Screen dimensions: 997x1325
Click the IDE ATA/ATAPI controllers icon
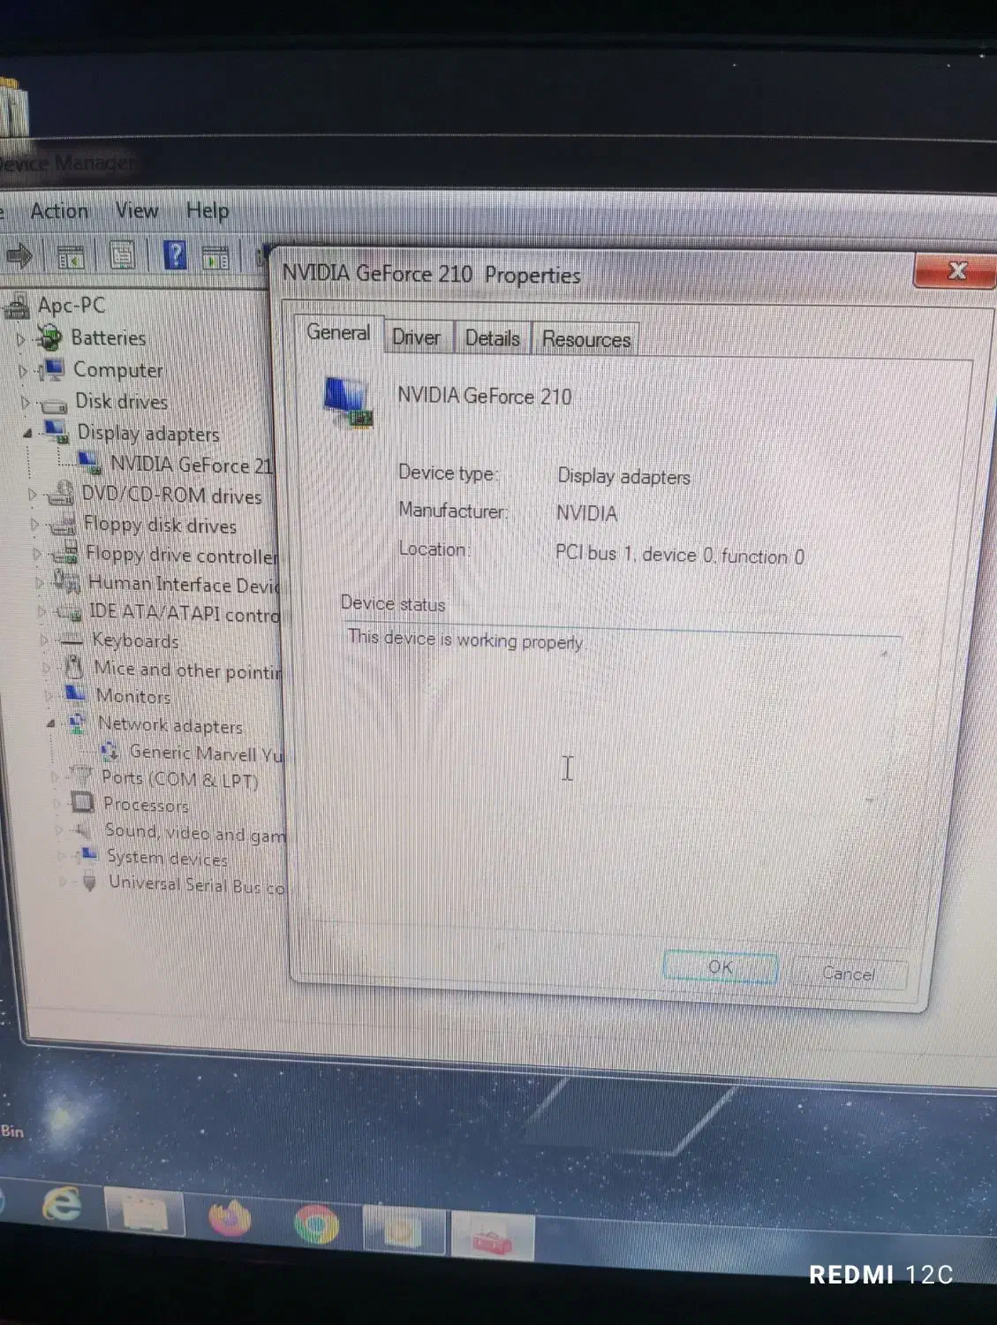point(70,611)
